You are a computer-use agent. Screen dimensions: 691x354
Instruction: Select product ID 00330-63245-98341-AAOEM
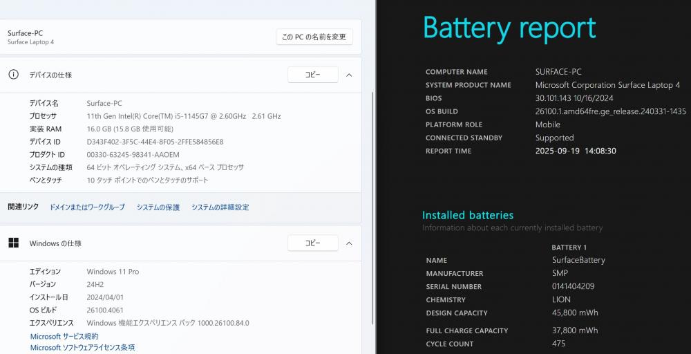133,155
